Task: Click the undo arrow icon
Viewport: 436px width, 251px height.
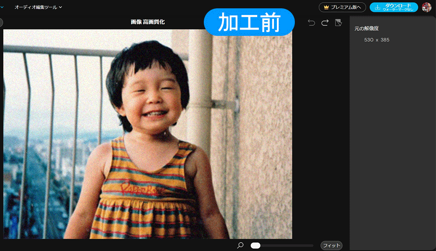Action: (x=311, y=23)
